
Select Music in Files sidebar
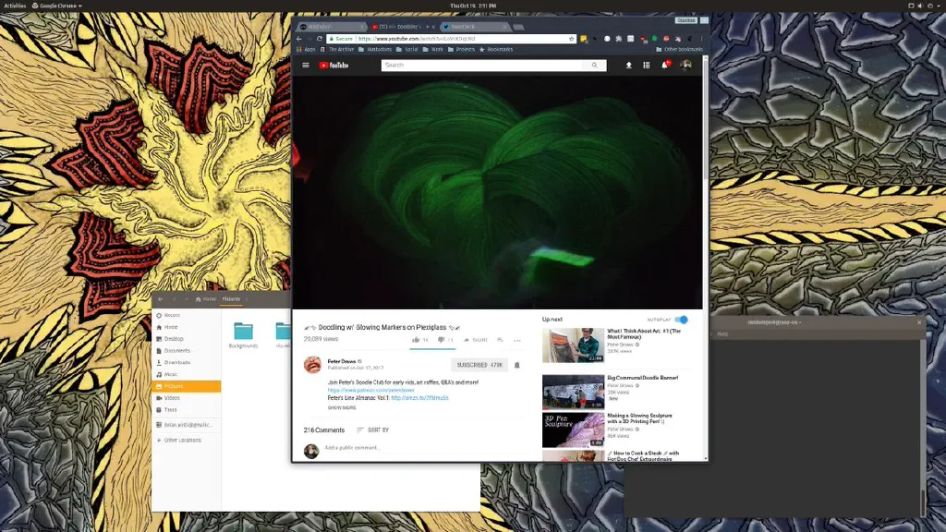point(187,375)
